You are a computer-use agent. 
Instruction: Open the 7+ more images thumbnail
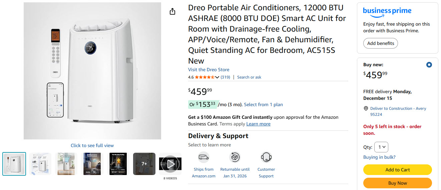tap(144, 164)
